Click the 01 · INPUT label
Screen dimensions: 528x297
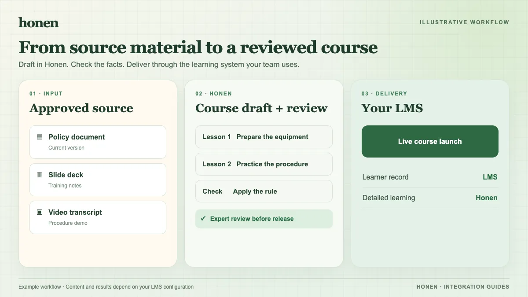[46, 94]
